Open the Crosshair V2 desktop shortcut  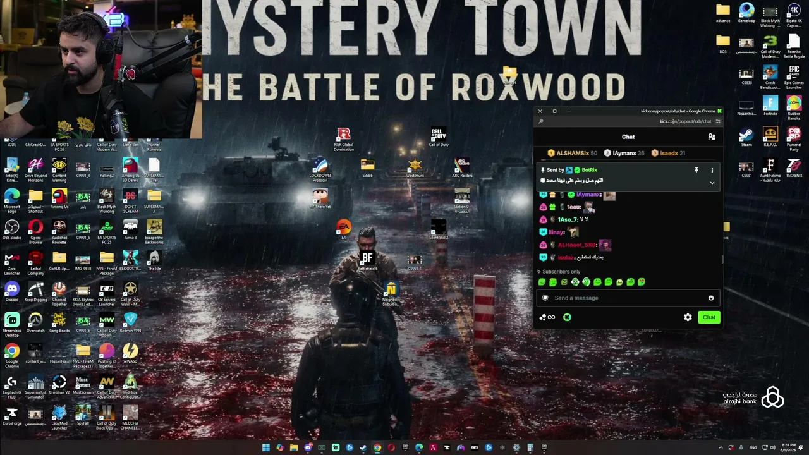pos(59,385)
